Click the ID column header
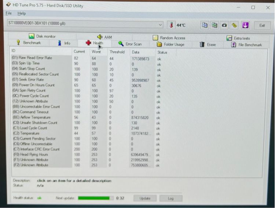275x208 pixels. pyautogui.click(x=14, y=51)
